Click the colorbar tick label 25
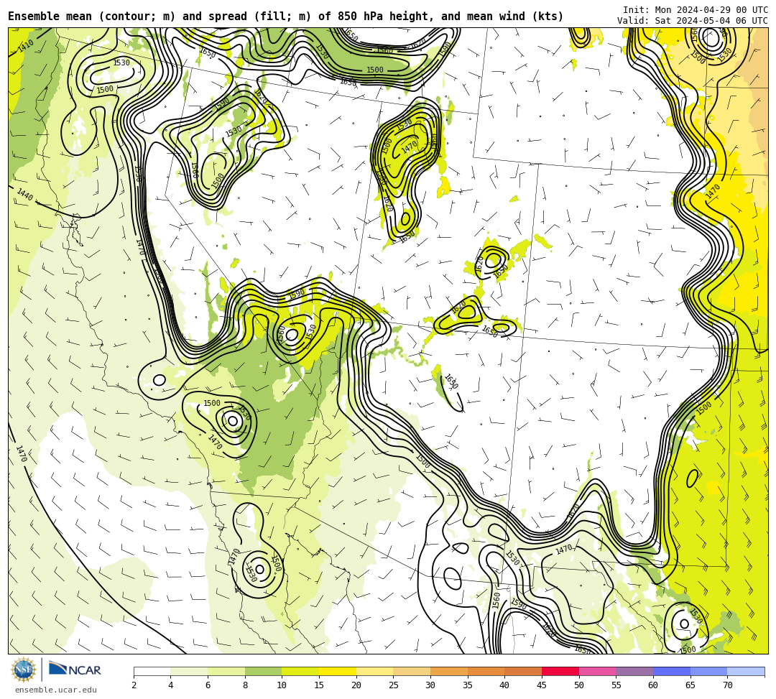The height and width of the screenshot is (699, 776). pos(394,685)
